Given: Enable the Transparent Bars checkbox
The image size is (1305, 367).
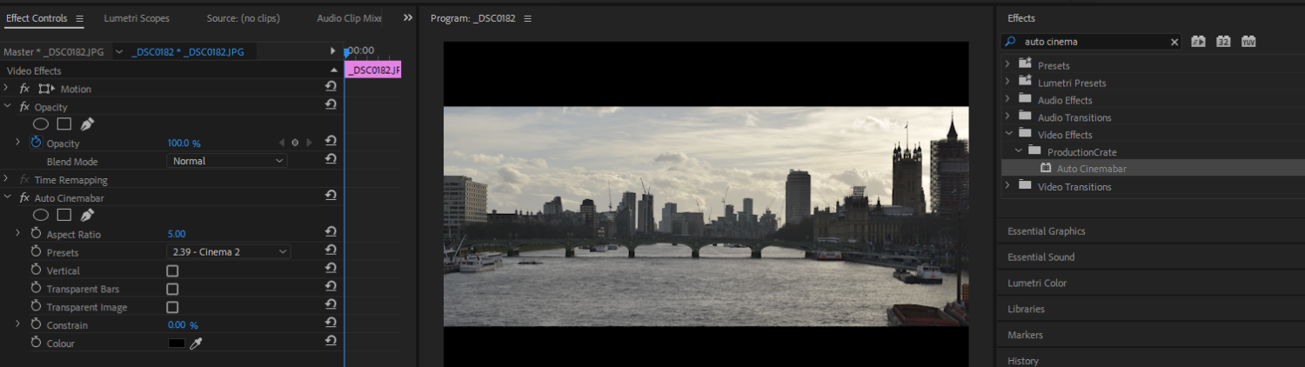Looking at the screenshot, I should [172, 289].
